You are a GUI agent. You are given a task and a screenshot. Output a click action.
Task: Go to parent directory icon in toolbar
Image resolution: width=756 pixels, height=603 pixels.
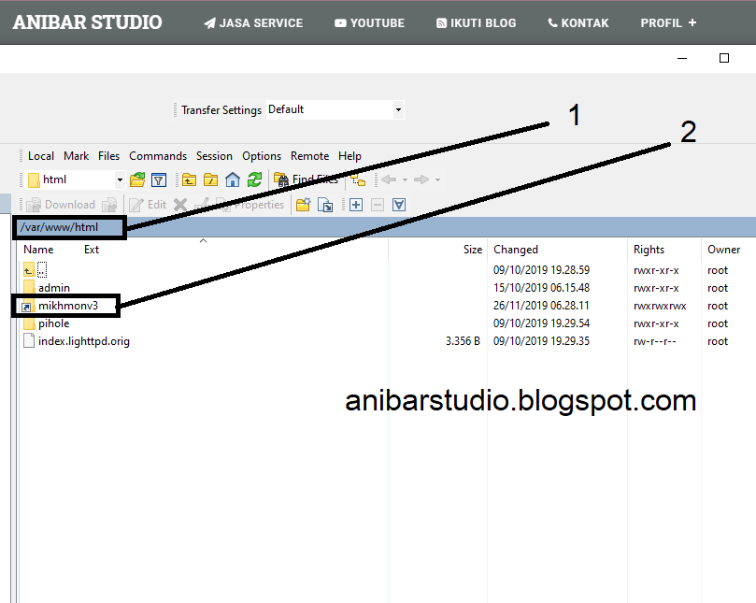189,179
